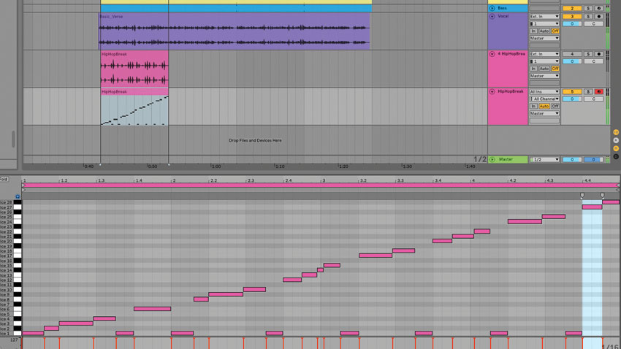Open the Vocal track input channel 1 dropdown
621x349 pixels.
click(544, 24)
